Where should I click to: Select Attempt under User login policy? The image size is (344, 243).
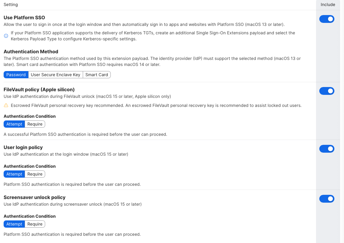pyautogui.click(x=14, y=174)
